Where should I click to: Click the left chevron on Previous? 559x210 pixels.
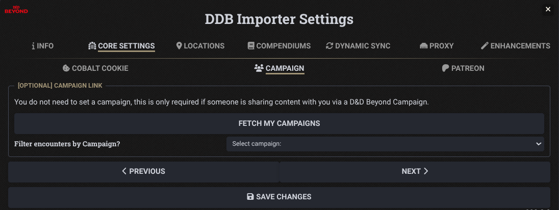(124, 171)
